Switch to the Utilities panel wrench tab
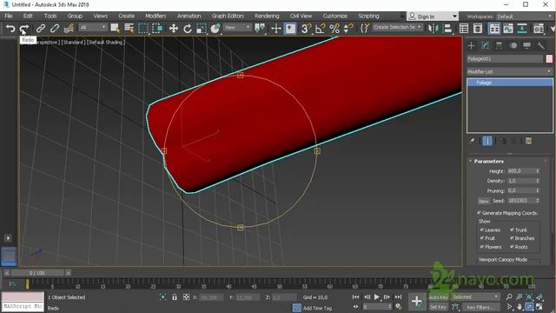The image size is (556, 313). 540,45
